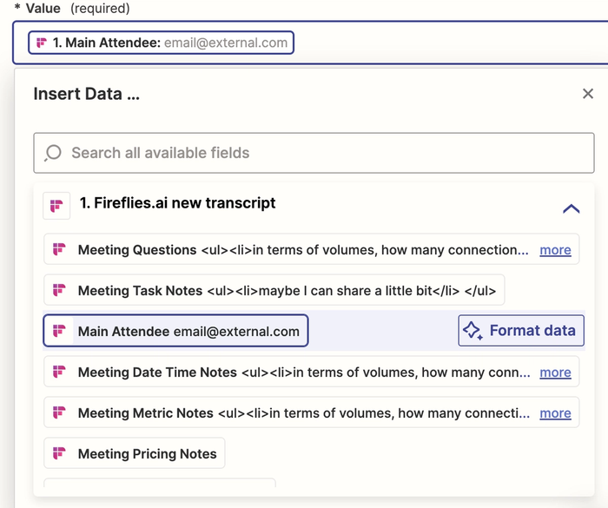This screenshot has width=608, height=508.
Task: Click the Search all available fields box
Action: (314, 153)
